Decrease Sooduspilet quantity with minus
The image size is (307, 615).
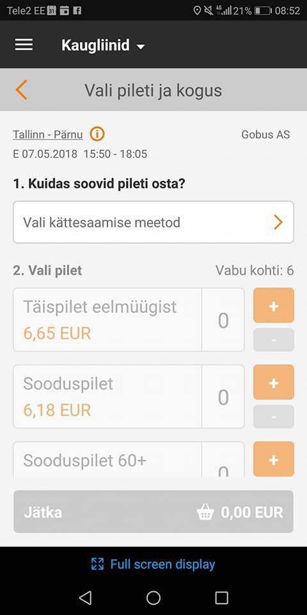274,416
